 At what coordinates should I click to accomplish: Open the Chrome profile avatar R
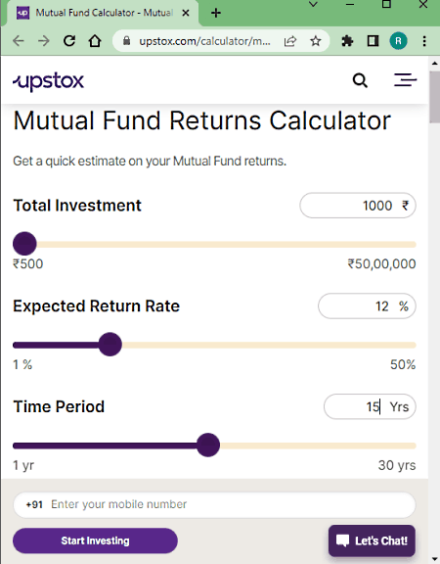point(398,41)
